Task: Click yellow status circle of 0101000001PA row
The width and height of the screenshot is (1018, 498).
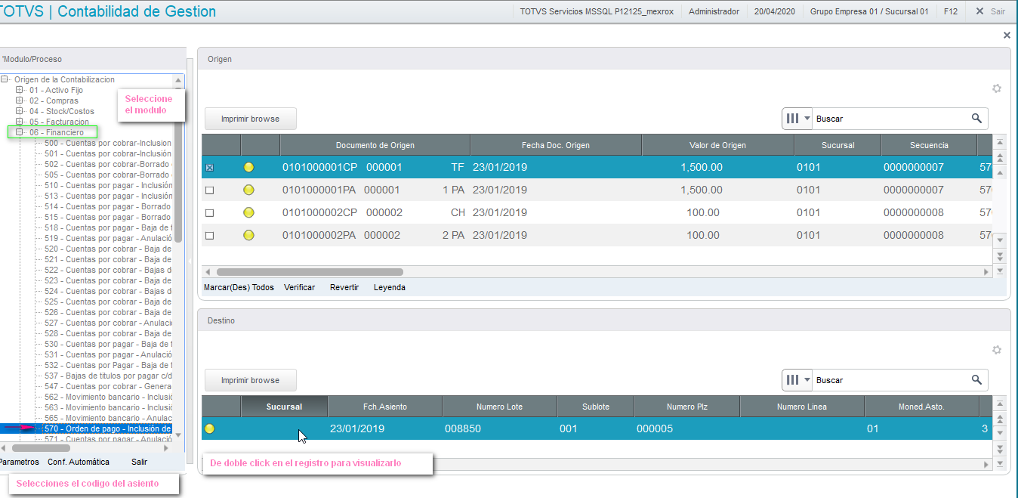Action: [x=248, y=190]
